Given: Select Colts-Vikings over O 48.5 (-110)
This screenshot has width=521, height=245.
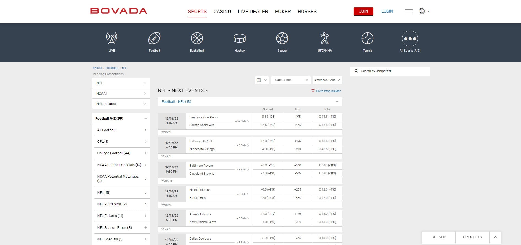Looking at the screenshot, I should tap(327, 141).
